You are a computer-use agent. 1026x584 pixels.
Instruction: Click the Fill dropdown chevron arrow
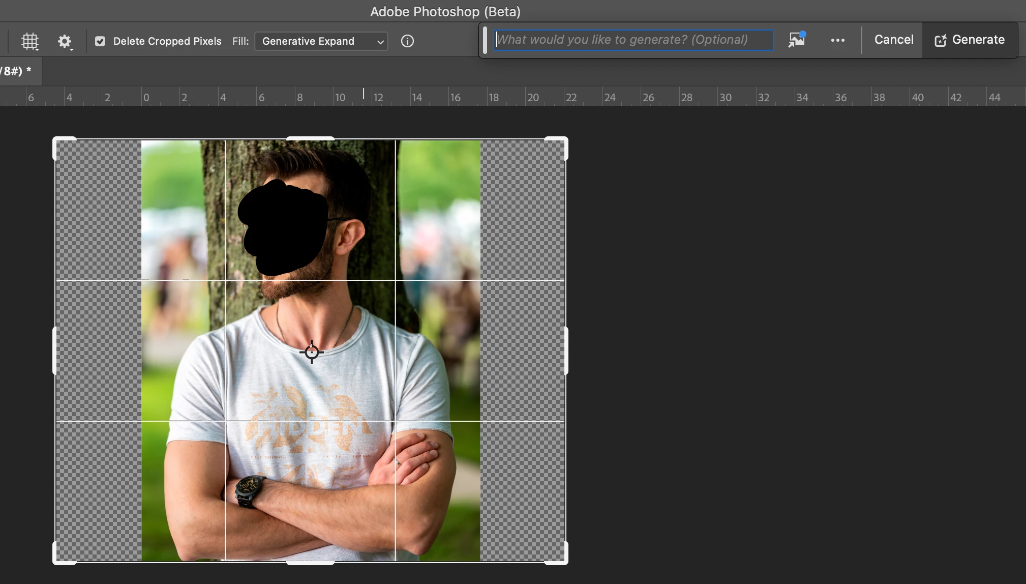380,42
